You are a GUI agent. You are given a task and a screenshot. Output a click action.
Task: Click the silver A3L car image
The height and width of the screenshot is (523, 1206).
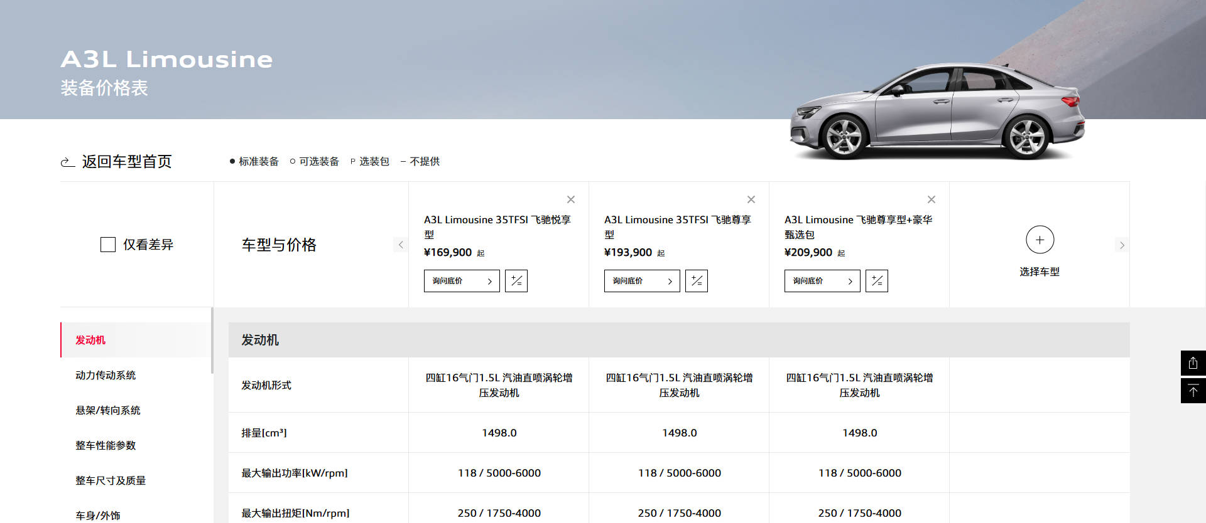coord(936,113)
